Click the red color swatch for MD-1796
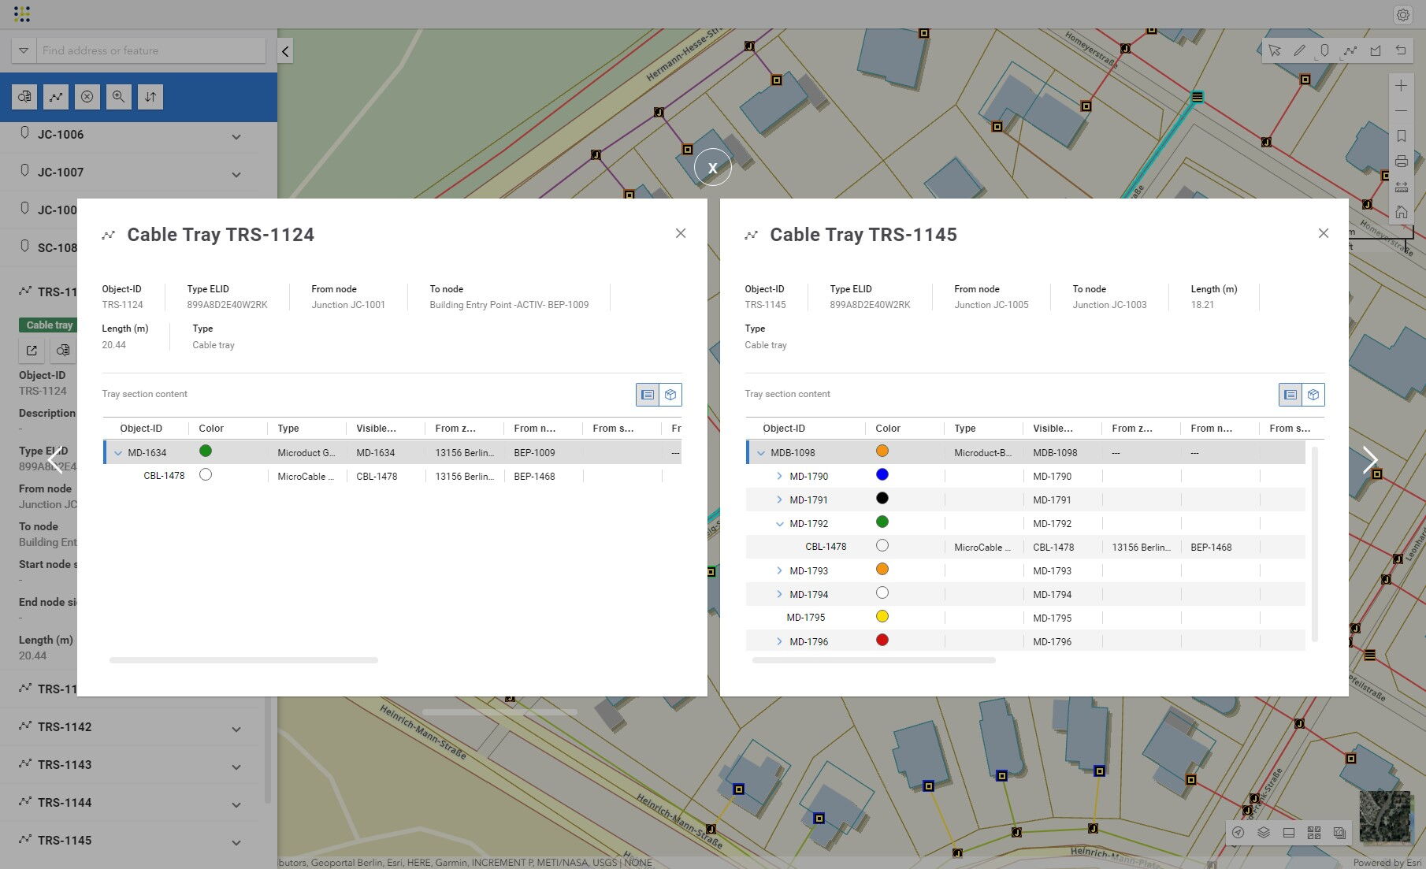This screenshot has height=869, width=1426. [x=882, y=641]
